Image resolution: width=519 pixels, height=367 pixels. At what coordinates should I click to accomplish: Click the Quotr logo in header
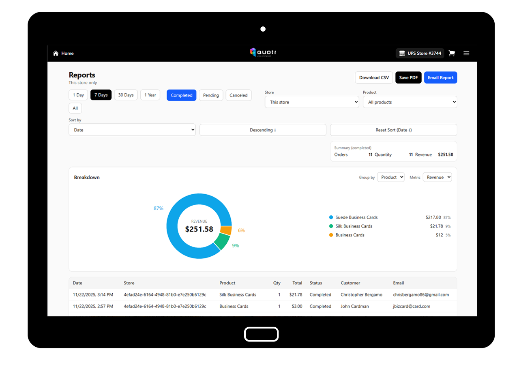pyautogui.click(x=263, y=52)
